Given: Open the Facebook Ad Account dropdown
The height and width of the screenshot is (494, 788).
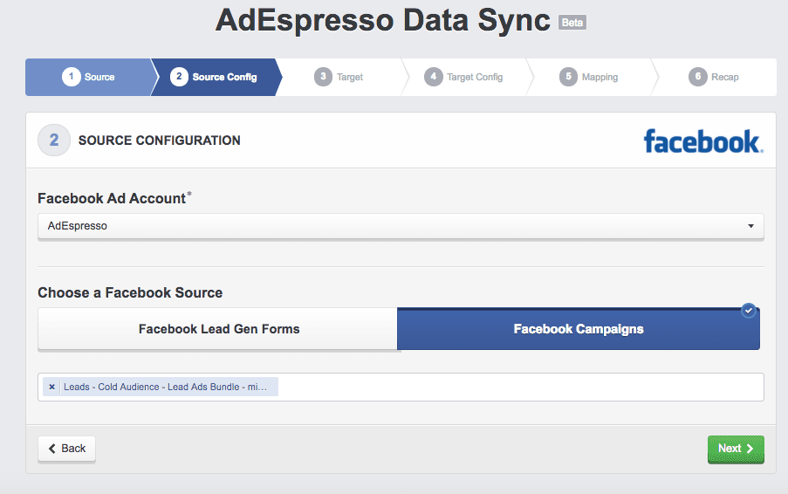Looking at the screenshot, I should (401, 226).
